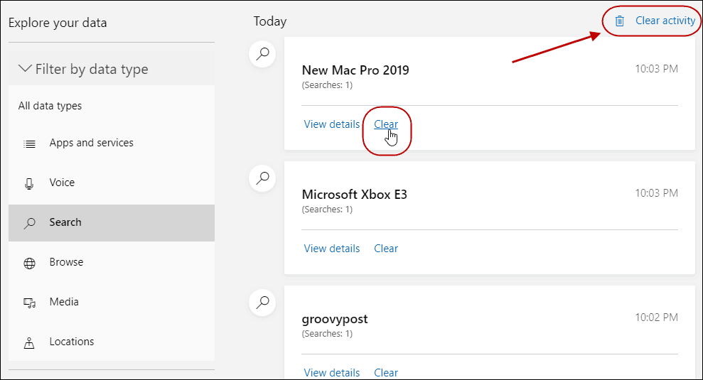Select All data types filter

tap(50, 106)
